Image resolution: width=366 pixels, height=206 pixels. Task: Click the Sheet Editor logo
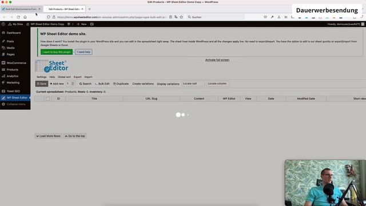pyautogui.click(x=52, y=66)
